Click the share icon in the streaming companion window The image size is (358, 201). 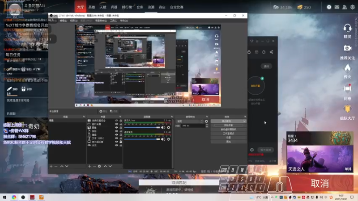coord(271,52)
